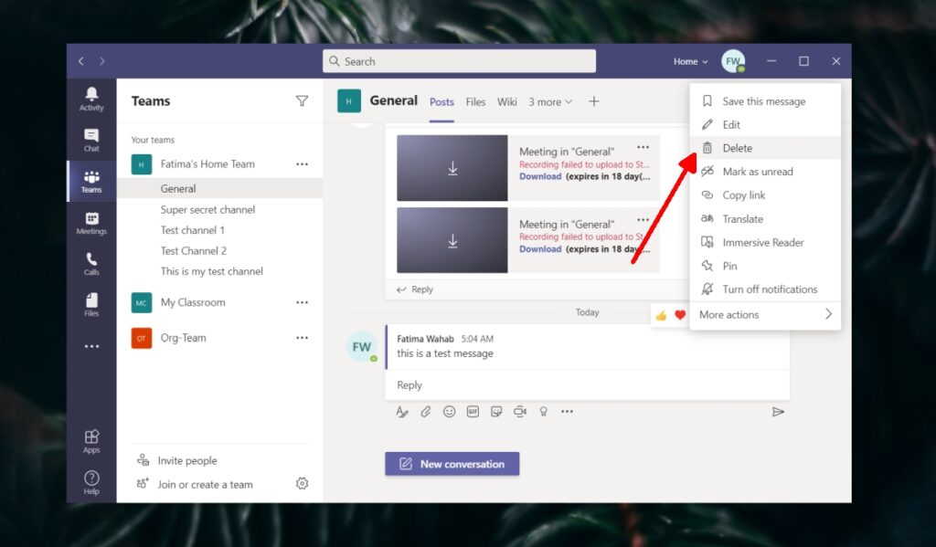
Task: Attach a file with the paperclip icon
Action: click(425, 412)
